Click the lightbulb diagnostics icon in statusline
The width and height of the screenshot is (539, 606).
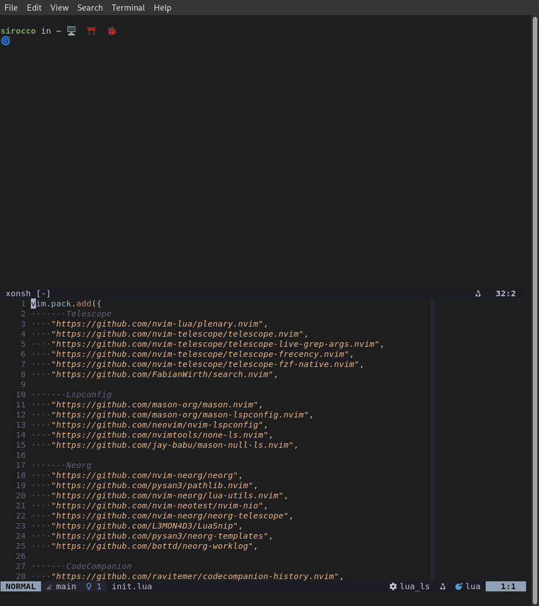[x=89, y=587]
